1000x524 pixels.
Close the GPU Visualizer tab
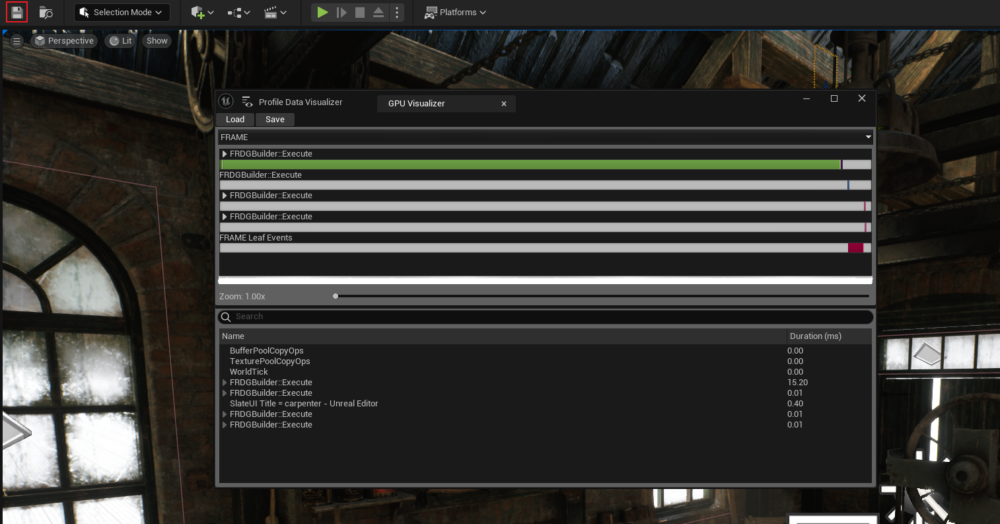tap(504, 104)
